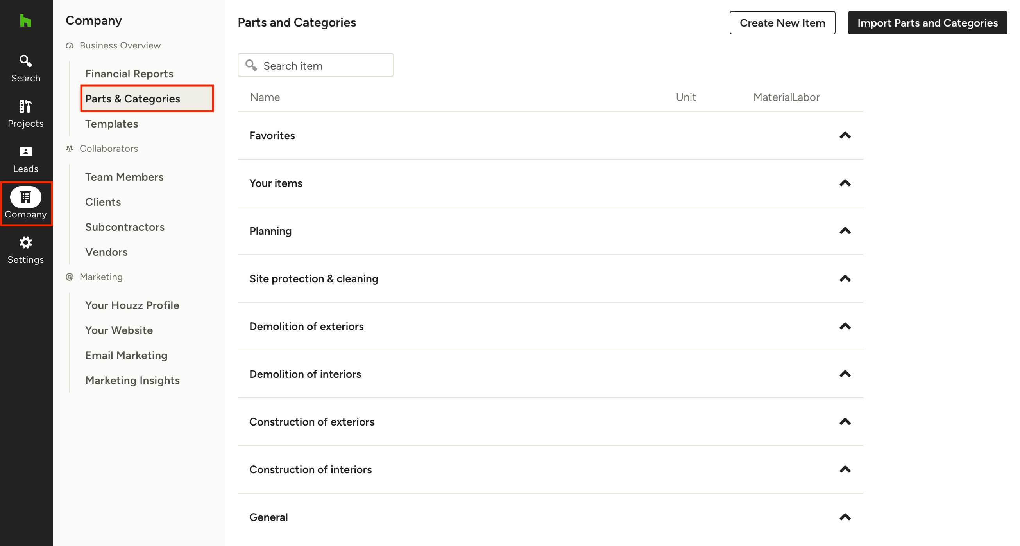The height and width of the screenshot is (546, 1020).
Task: Click the Create New Item button
Action: coord(782,23)
